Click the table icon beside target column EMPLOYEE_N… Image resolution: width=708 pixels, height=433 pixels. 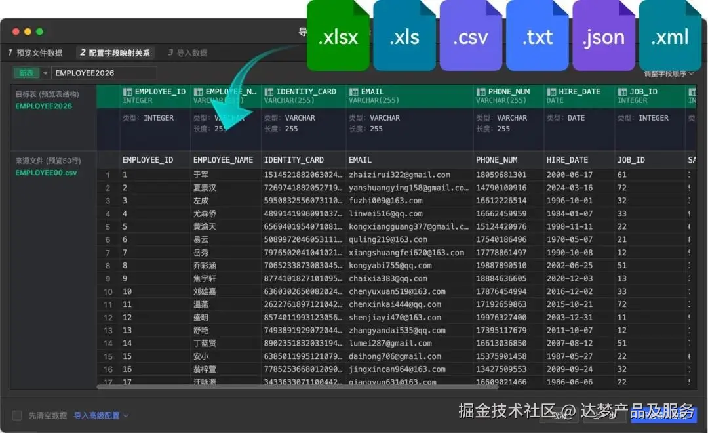click(198, 92)
